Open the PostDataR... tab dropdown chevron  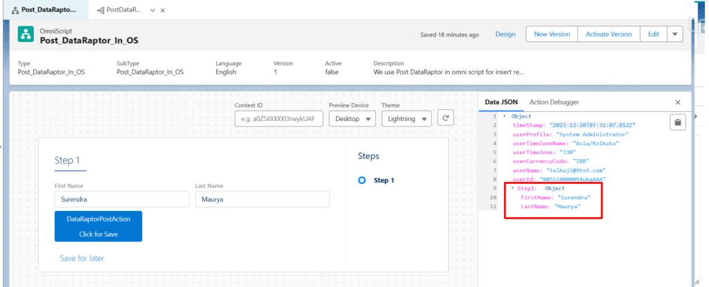[x=152, y=10]
